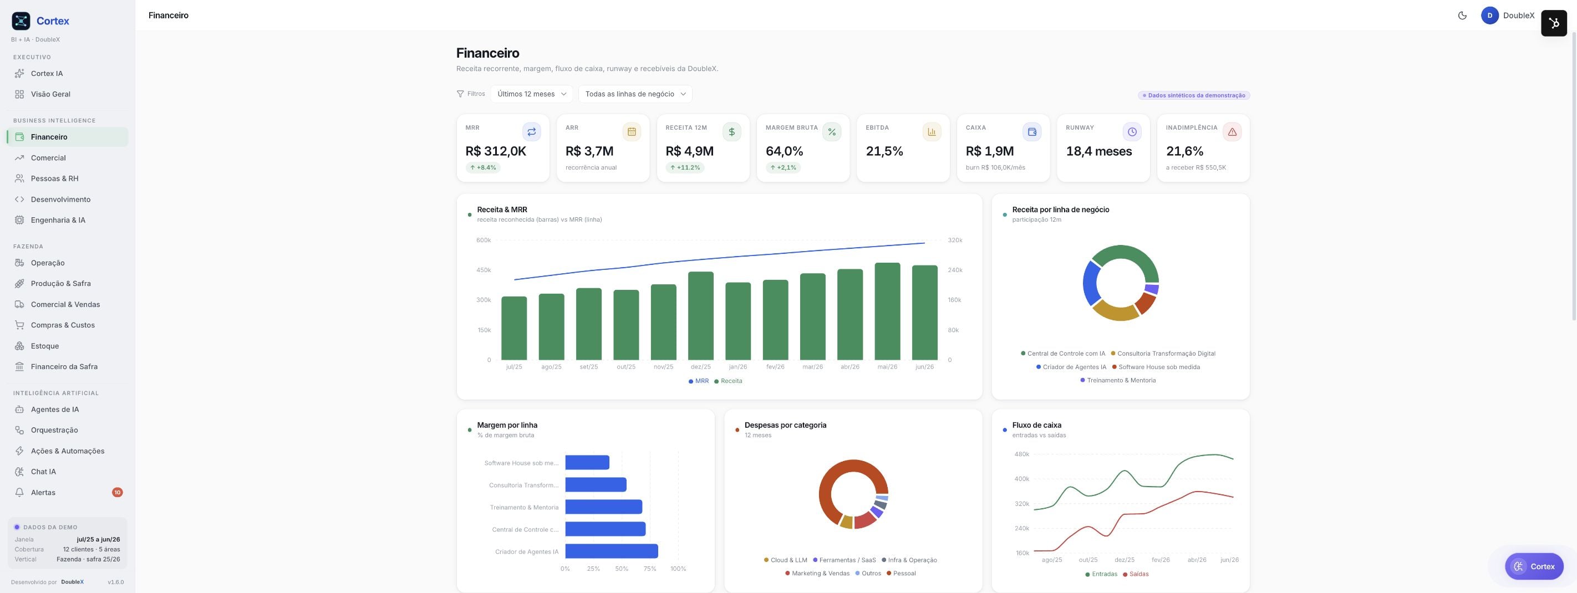Click the DoubleX username in header
Image resolution: width=1577 pixels, height=593 pixels.
(x=1518, y=16)
